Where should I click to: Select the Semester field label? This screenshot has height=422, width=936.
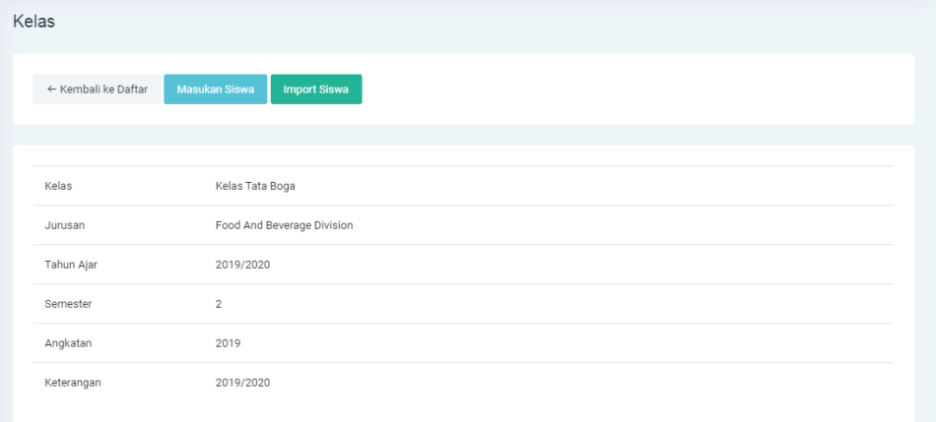(68, 304)
